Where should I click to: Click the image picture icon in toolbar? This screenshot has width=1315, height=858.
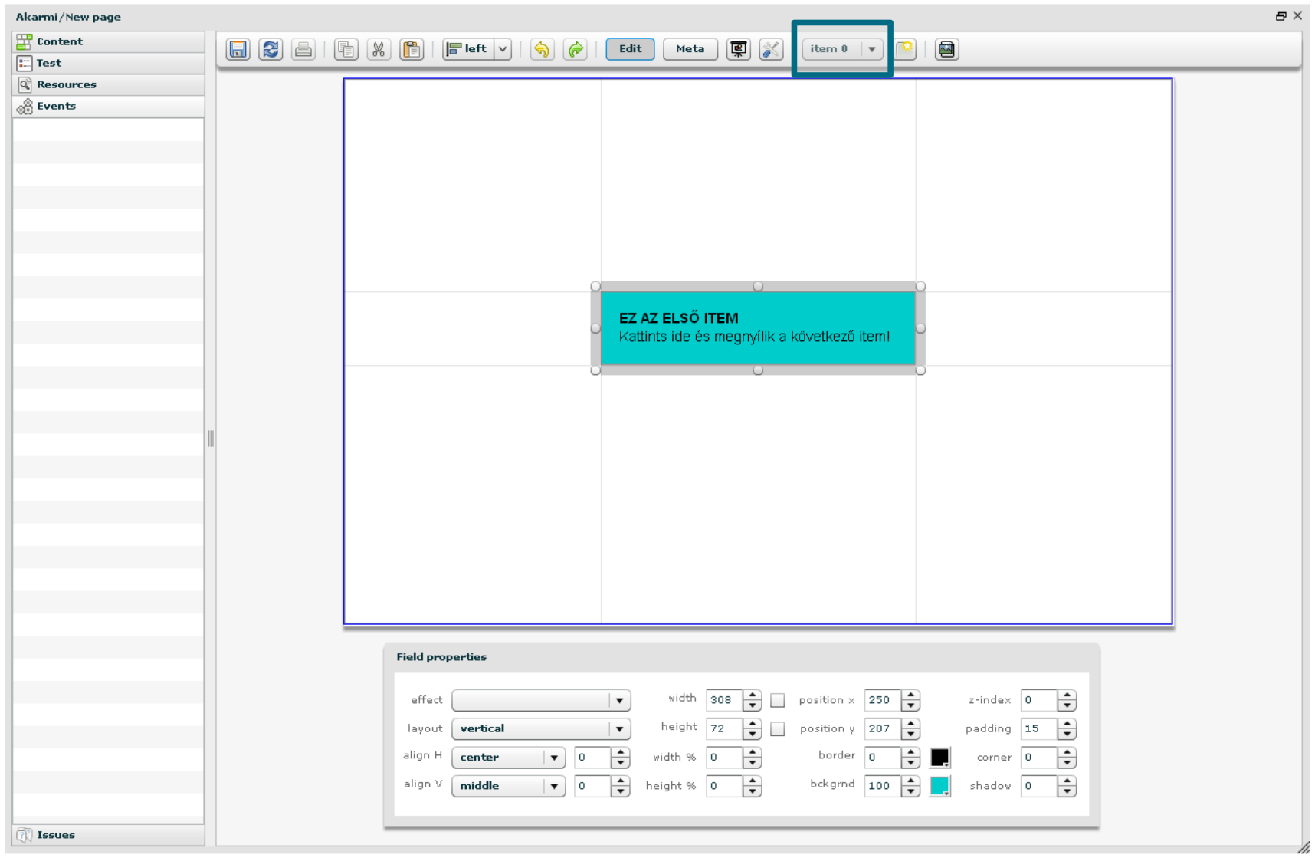point(946,49)
